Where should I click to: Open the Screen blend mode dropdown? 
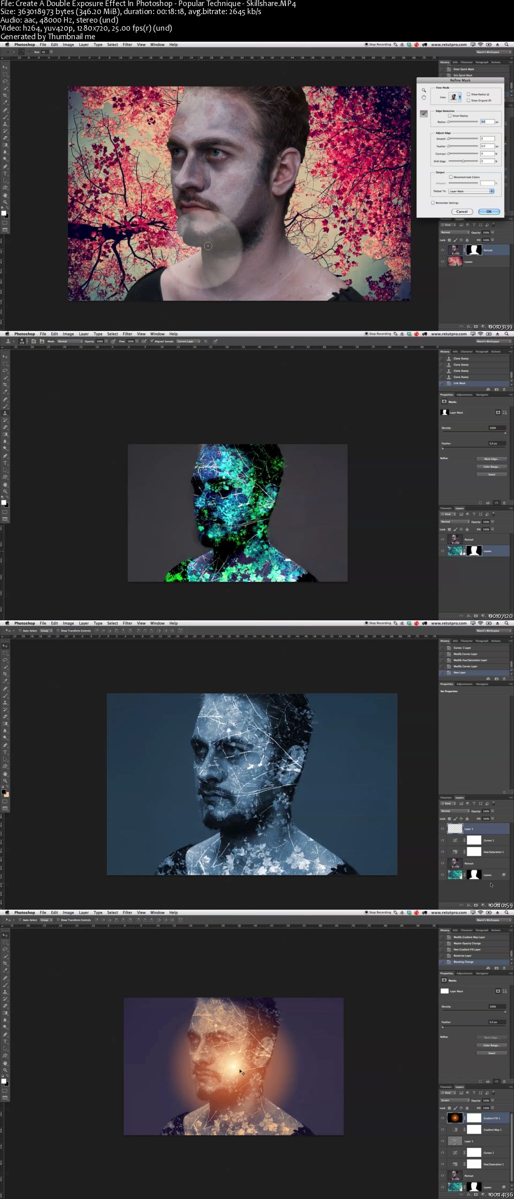point(454,1100)
